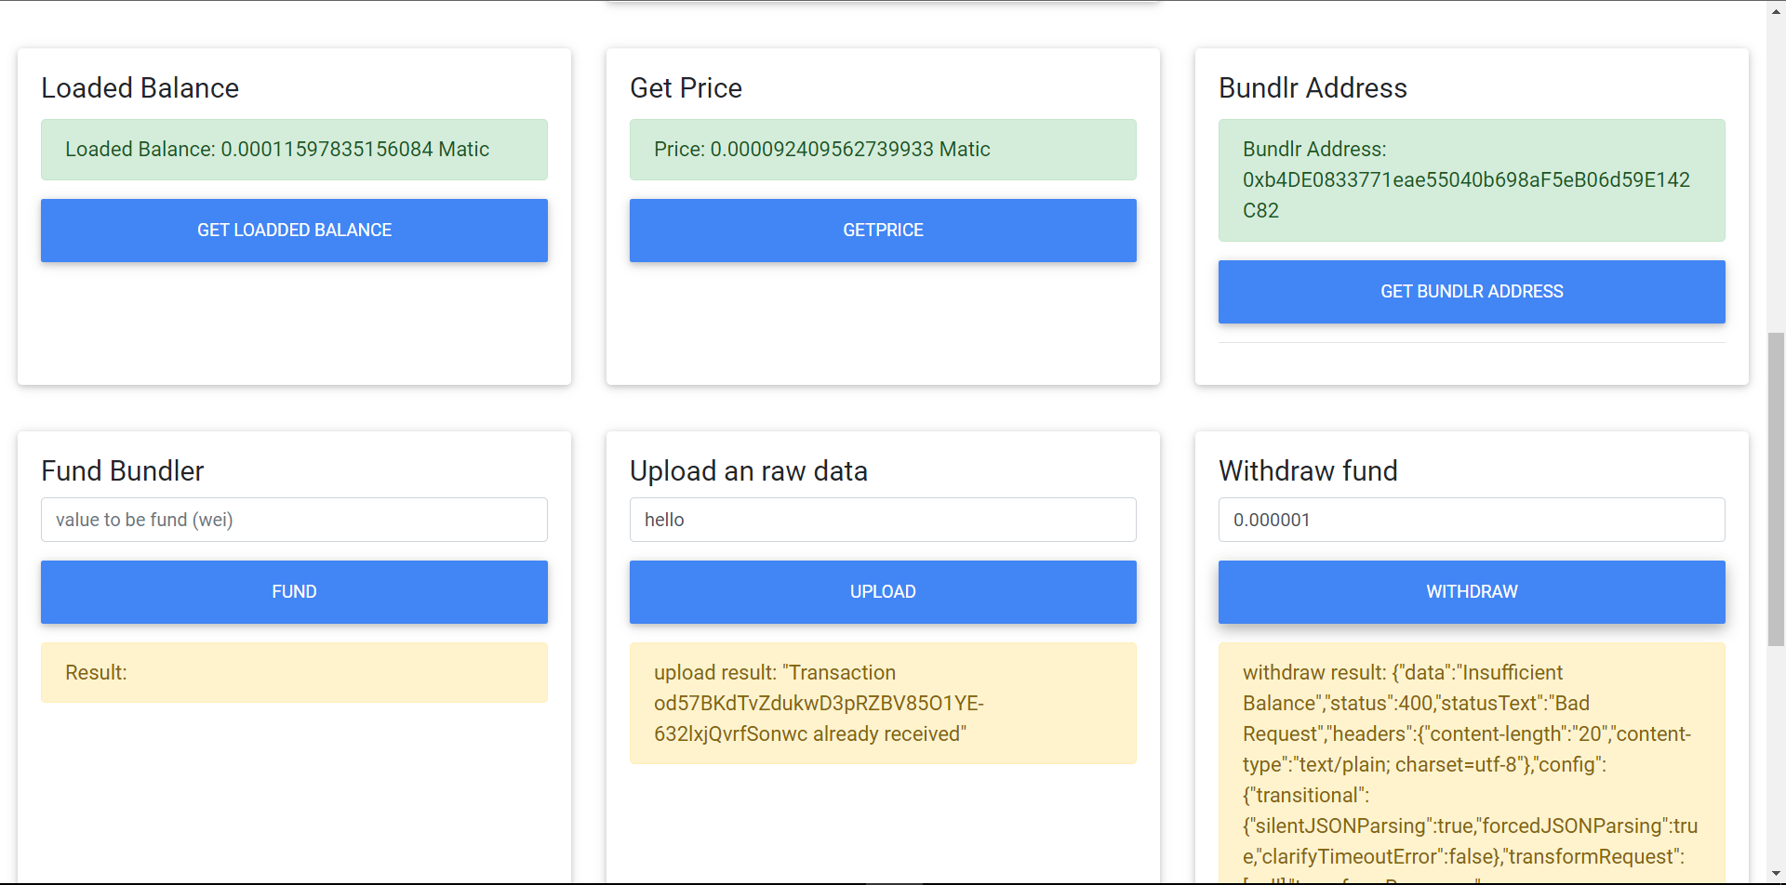Click the GET LOADDED BALANCE button

[294, 231]
